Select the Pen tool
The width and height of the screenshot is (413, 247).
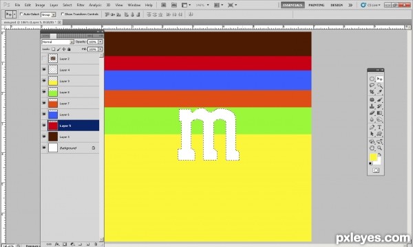[x=372, y=128]
